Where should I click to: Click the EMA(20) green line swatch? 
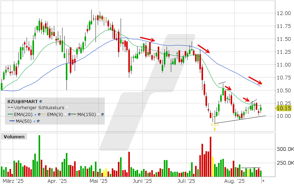click(10, 114)
